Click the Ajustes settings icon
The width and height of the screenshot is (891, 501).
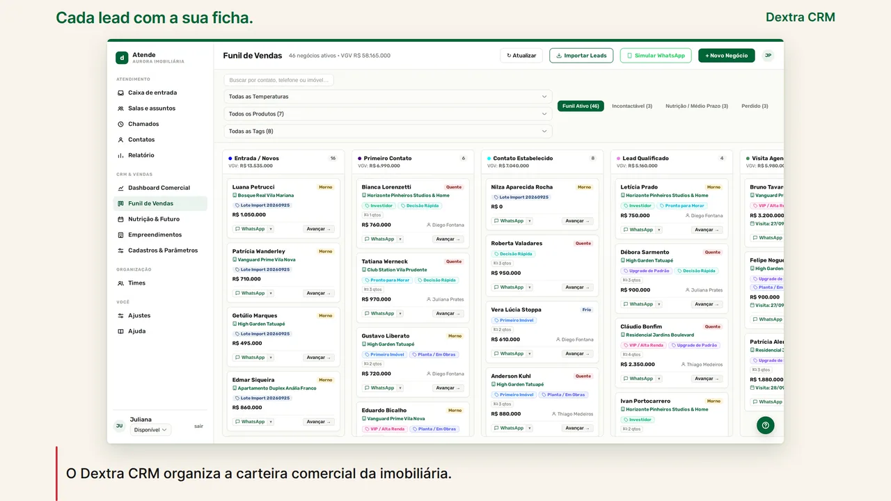(x=121, y=316)
